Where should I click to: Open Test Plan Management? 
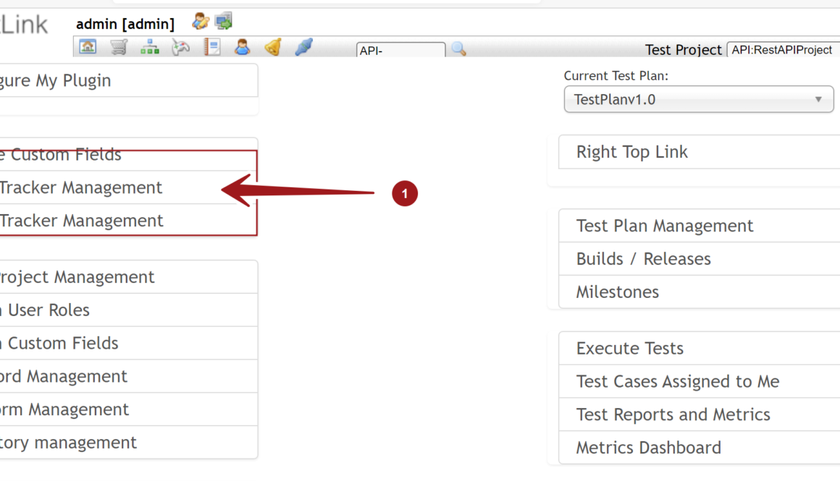(x=664, y=226)
